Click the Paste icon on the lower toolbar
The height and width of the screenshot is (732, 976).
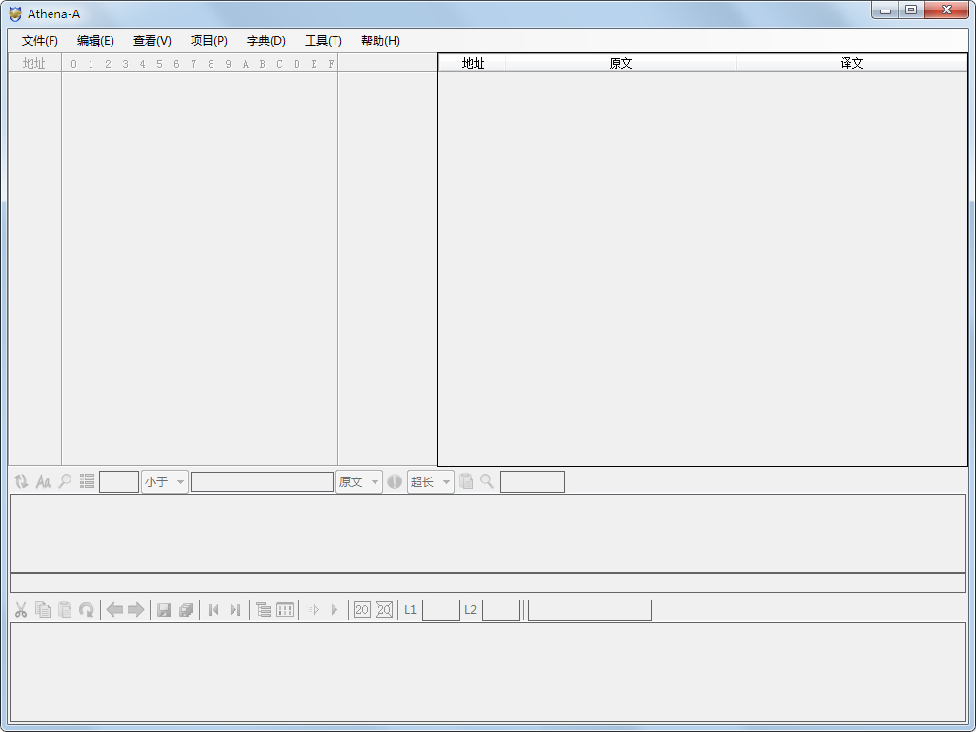[65, 609]
